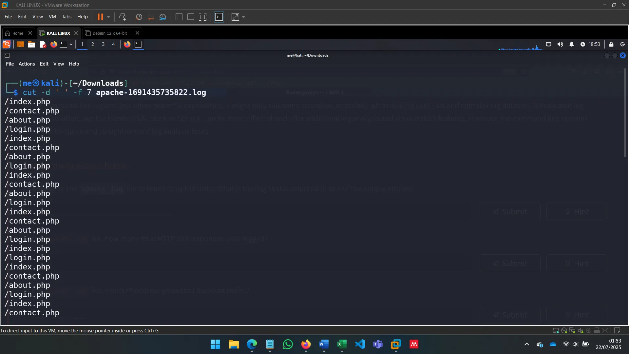The height and width of the screenshot is (354, 629).
Task: Open the VMware Snapshot Manager
Action: [x=163, y=17]
